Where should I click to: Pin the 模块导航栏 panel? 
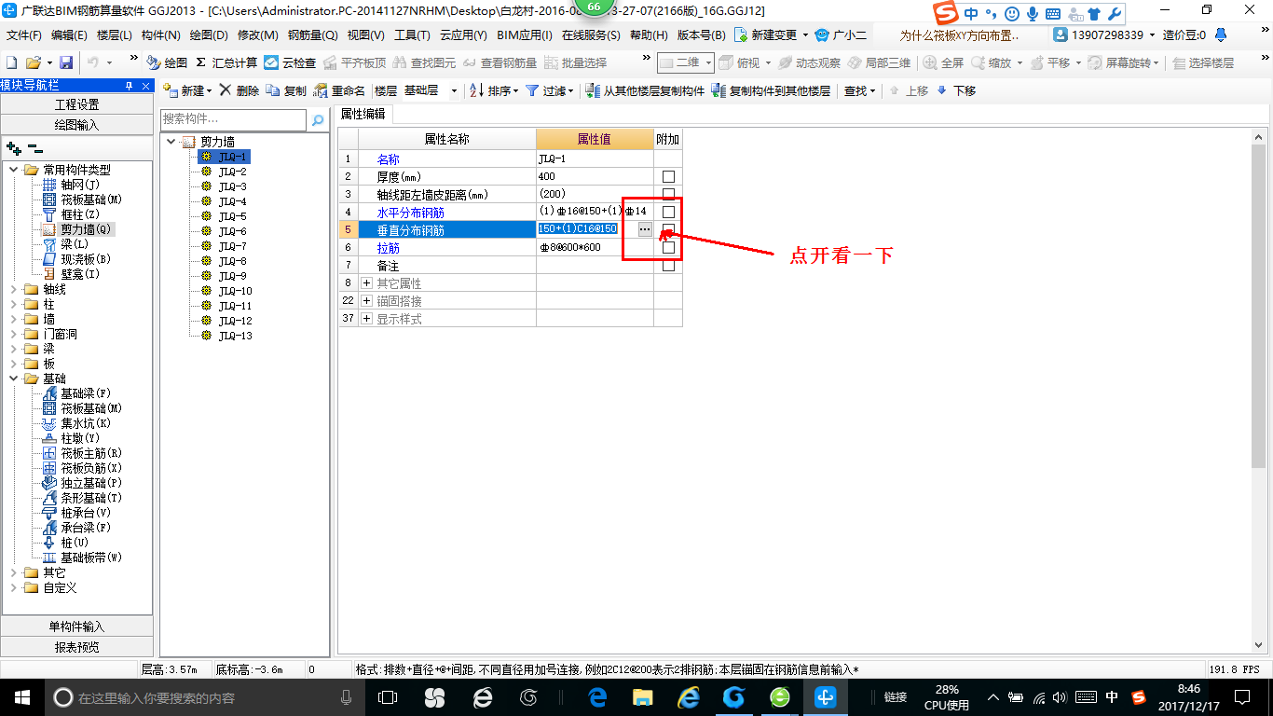coord(130,85)
